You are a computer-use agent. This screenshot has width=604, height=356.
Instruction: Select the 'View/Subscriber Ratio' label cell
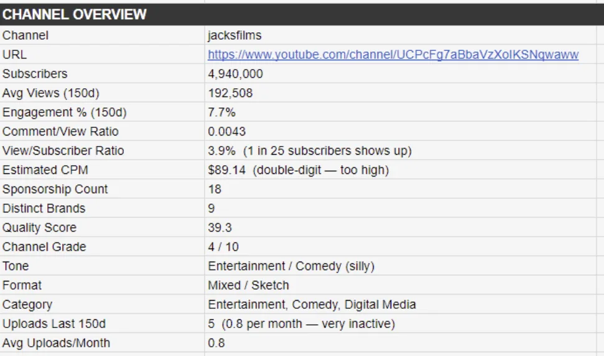pyautogui.click(x=102, y=150)
